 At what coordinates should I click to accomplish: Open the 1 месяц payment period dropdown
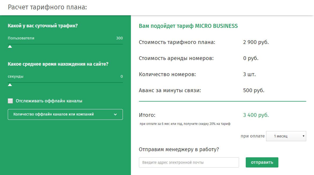click(x=286, y=136)
